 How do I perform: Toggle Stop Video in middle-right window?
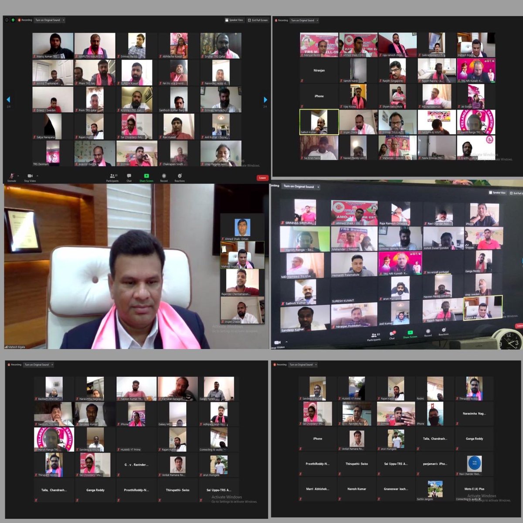(278, 344)
